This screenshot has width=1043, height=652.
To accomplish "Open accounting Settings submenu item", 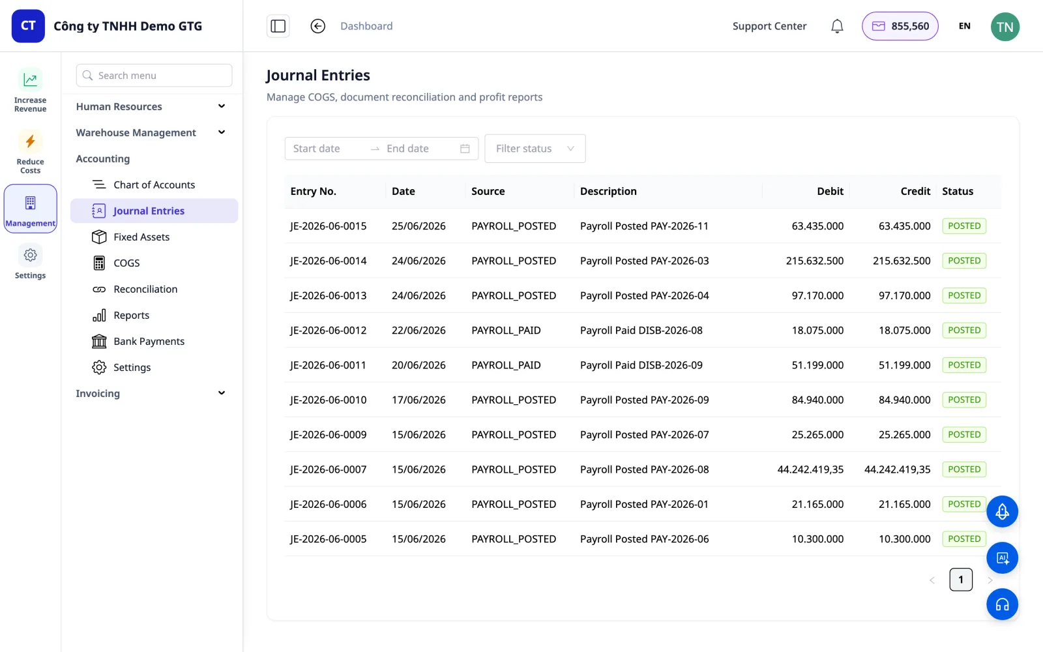I will click(154, 367).
